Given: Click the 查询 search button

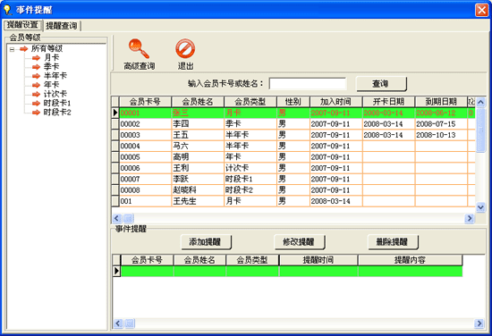Looking at the screenshot, I should (381, 84).
